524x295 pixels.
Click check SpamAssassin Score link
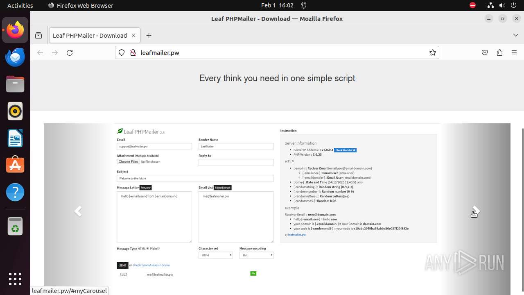click(151, 265)
